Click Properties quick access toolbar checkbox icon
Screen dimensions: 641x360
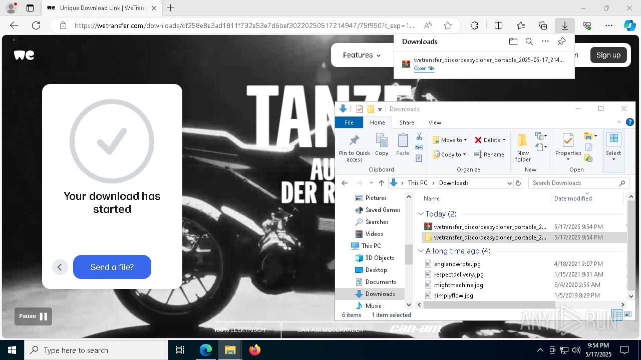click(x=359, y=109)
